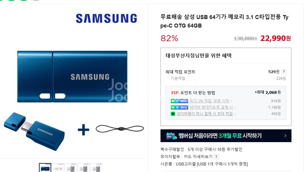Click the green Naver Pay icon
Screen dimensions: 307x172
[x=173, y=114]
